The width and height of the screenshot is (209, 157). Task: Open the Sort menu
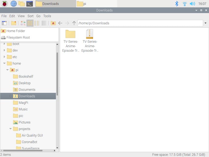[x=30, y=16]
